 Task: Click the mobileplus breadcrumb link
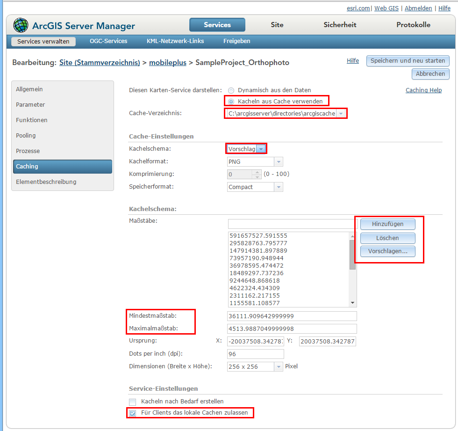click(167, 62)
